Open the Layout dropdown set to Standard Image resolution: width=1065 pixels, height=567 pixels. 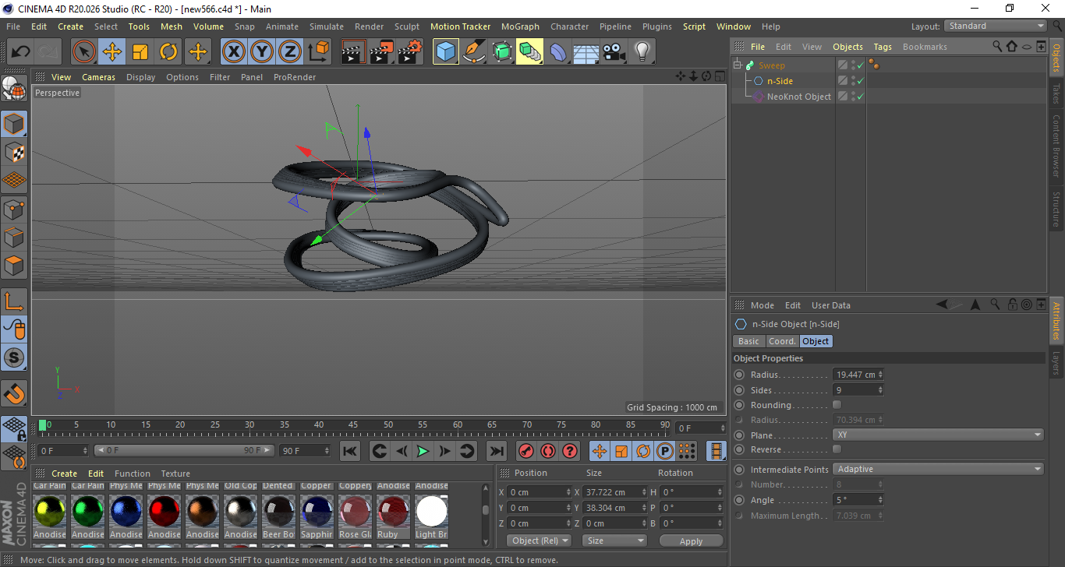(x=996, y=26)
